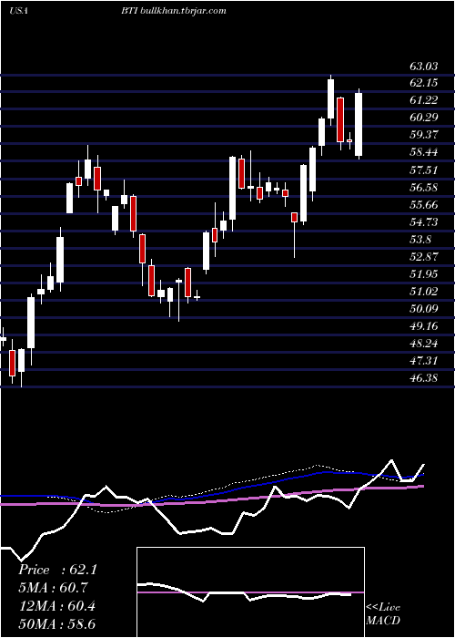Click the 51.95 price axis label

pyautogui.click(x=423, y=274)
